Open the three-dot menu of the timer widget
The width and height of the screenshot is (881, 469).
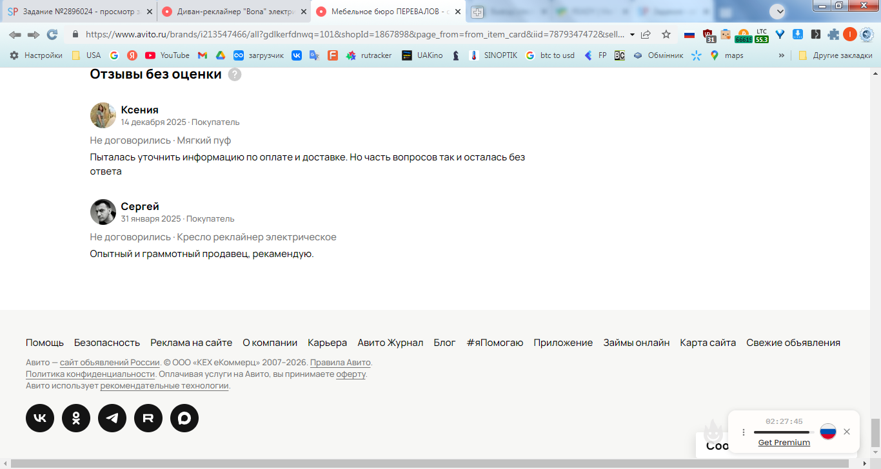[x=744, y=432]
